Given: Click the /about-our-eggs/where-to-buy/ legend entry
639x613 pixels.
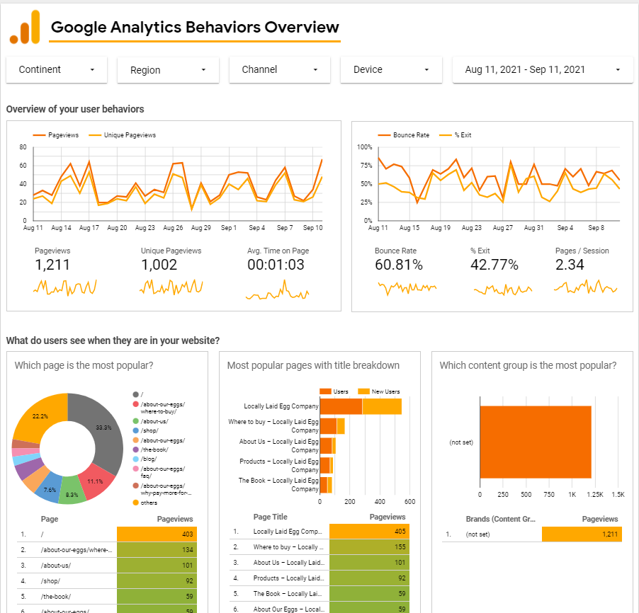Looking at the screenshot, I should click(x=159, y=408).
